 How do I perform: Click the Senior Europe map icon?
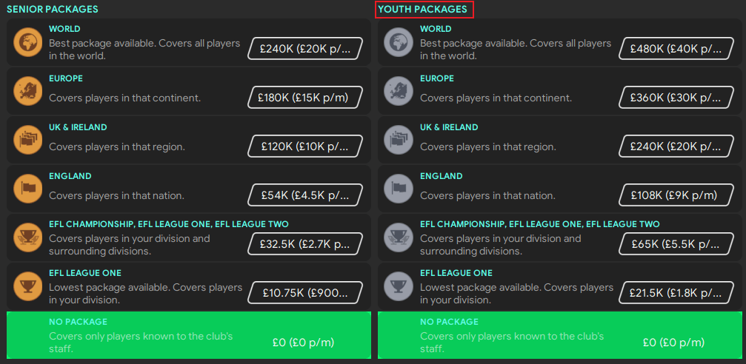coord(28,92)
